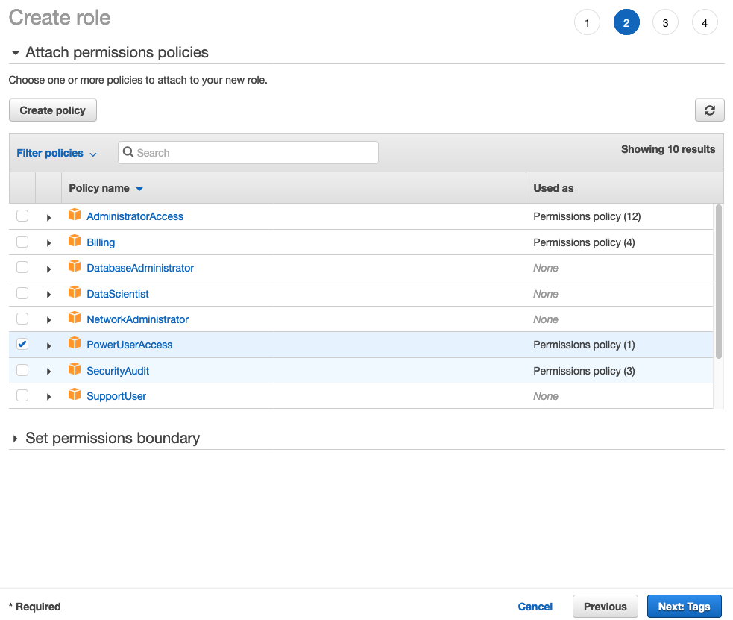
Task: Click the magnifying glass in the search box
Action: pos(130,152)
